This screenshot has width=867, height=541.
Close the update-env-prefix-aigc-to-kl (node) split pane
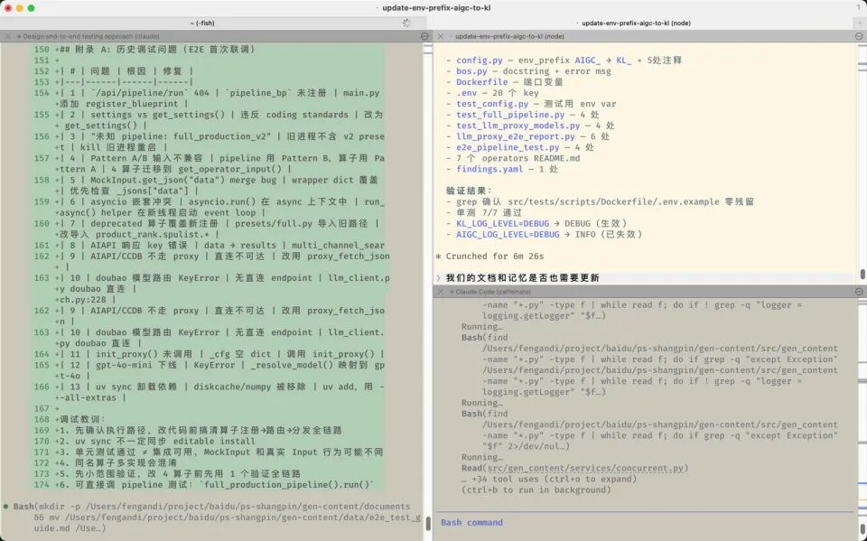pyautogui.click(x=440, y=36)
